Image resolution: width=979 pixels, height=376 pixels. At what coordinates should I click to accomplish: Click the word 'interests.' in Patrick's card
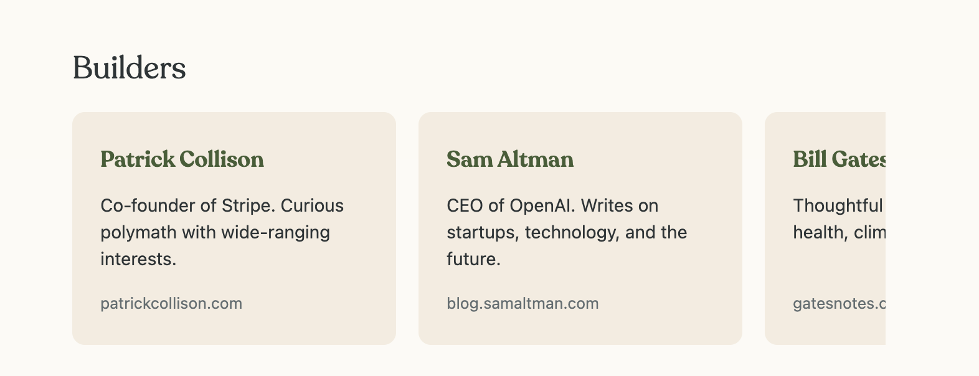(138, 260)
